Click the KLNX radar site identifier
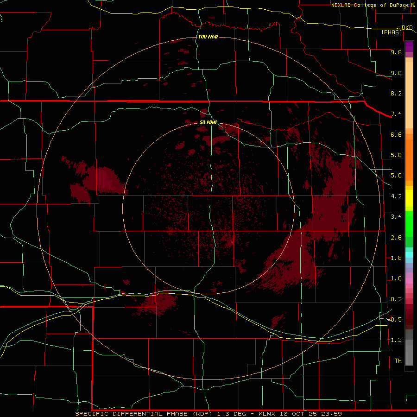The height and width of the screenshot is (417, 417). (267, 414)
